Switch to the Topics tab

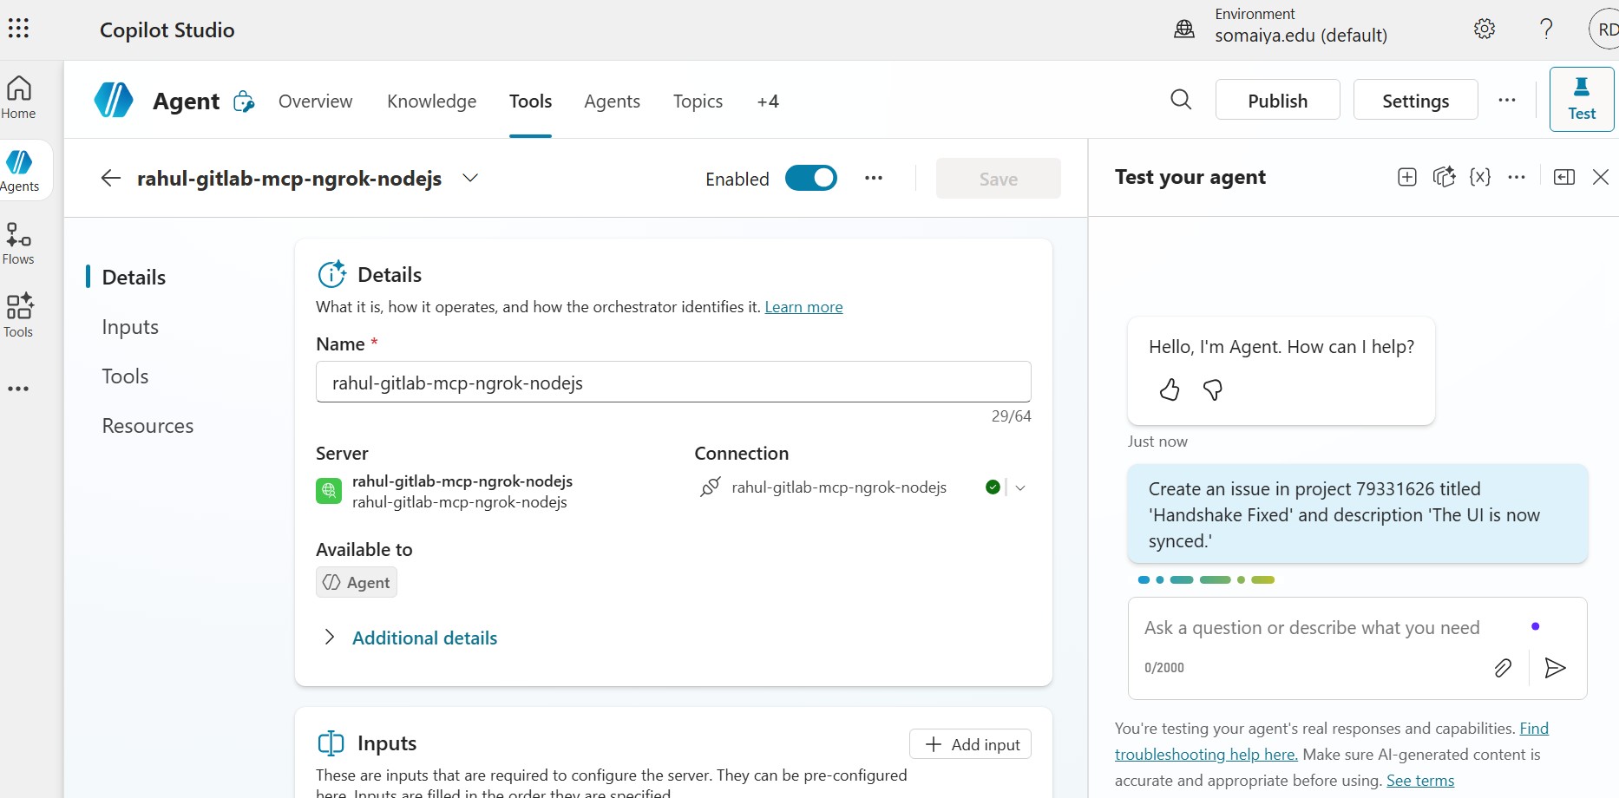698,101
